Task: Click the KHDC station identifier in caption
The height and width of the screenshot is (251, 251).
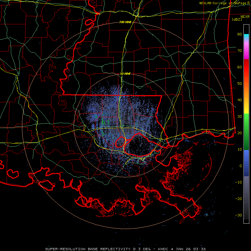Action: [163, 249]
